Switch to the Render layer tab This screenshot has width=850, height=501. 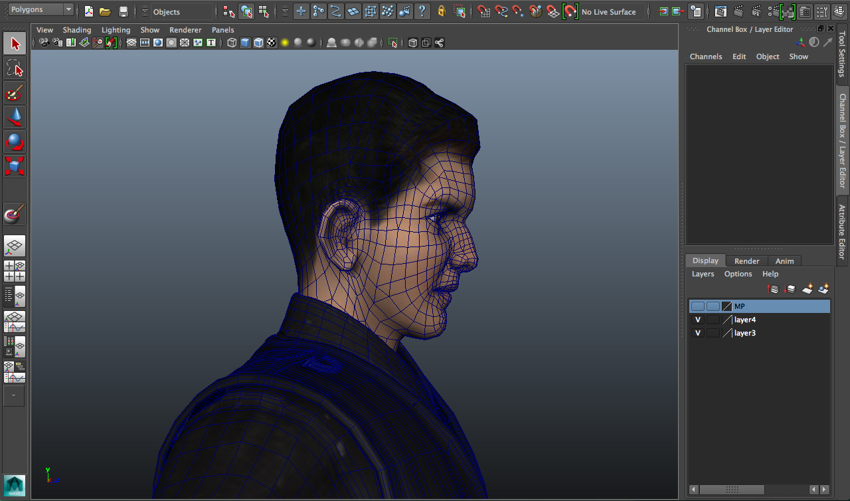click(747, 261)
